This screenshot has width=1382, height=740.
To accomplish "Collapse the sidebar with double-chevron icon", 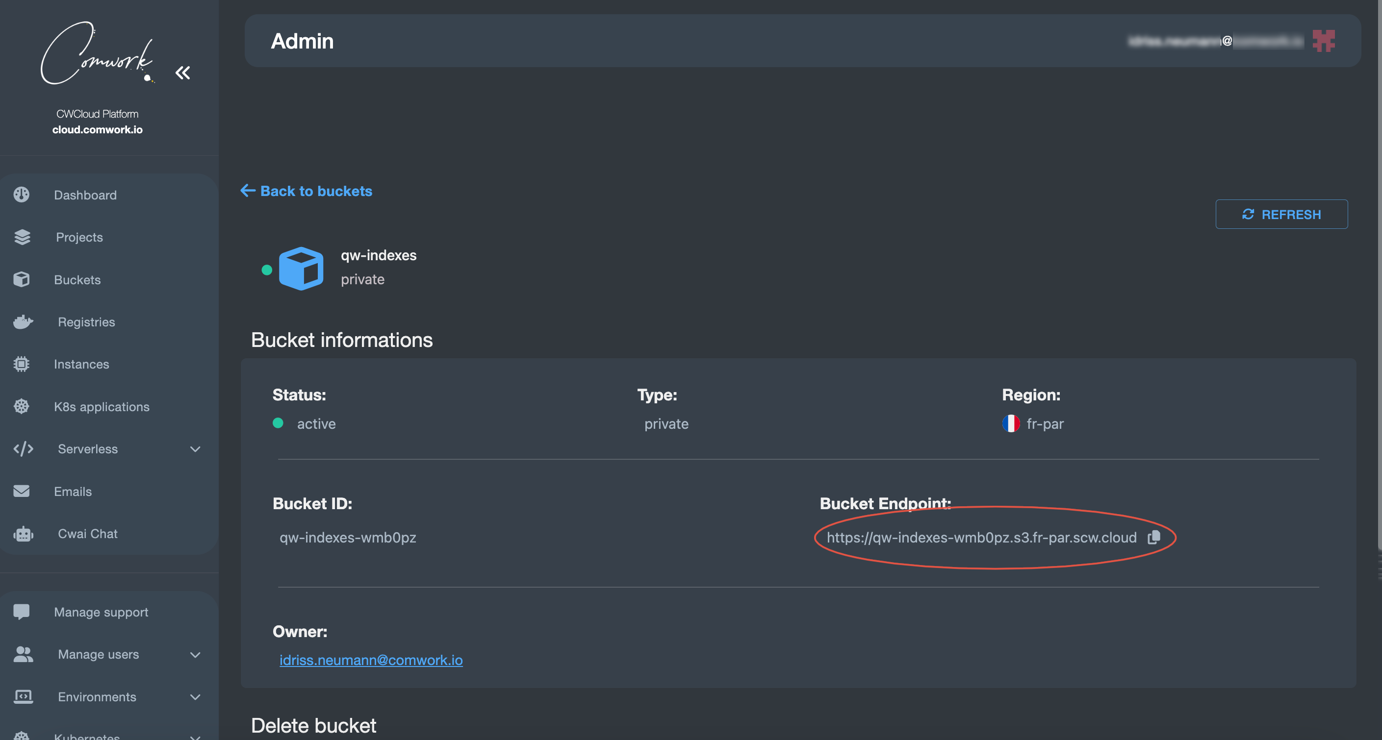I will 183,73.
